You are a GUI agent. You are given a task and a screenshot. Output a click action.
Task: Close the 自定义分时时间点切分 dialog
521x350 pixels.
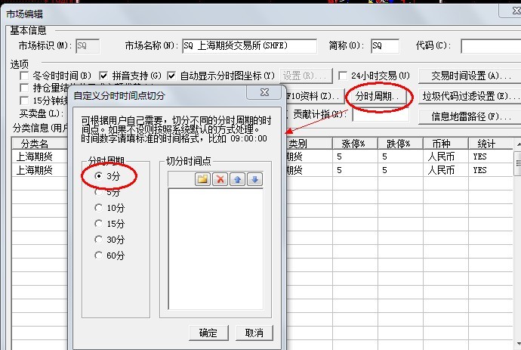pyautogui.click(x=264, y=92)
